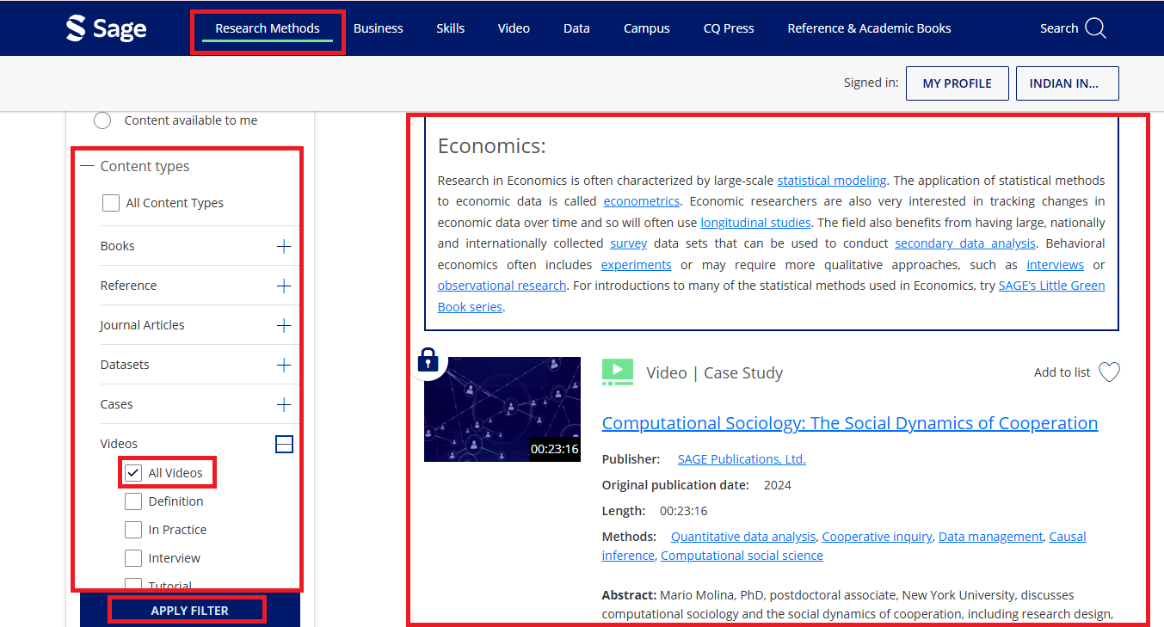Screen dimensions: 1164x627
Task: Click the padlock icon on video thumbnail
Action: [428, 360]
